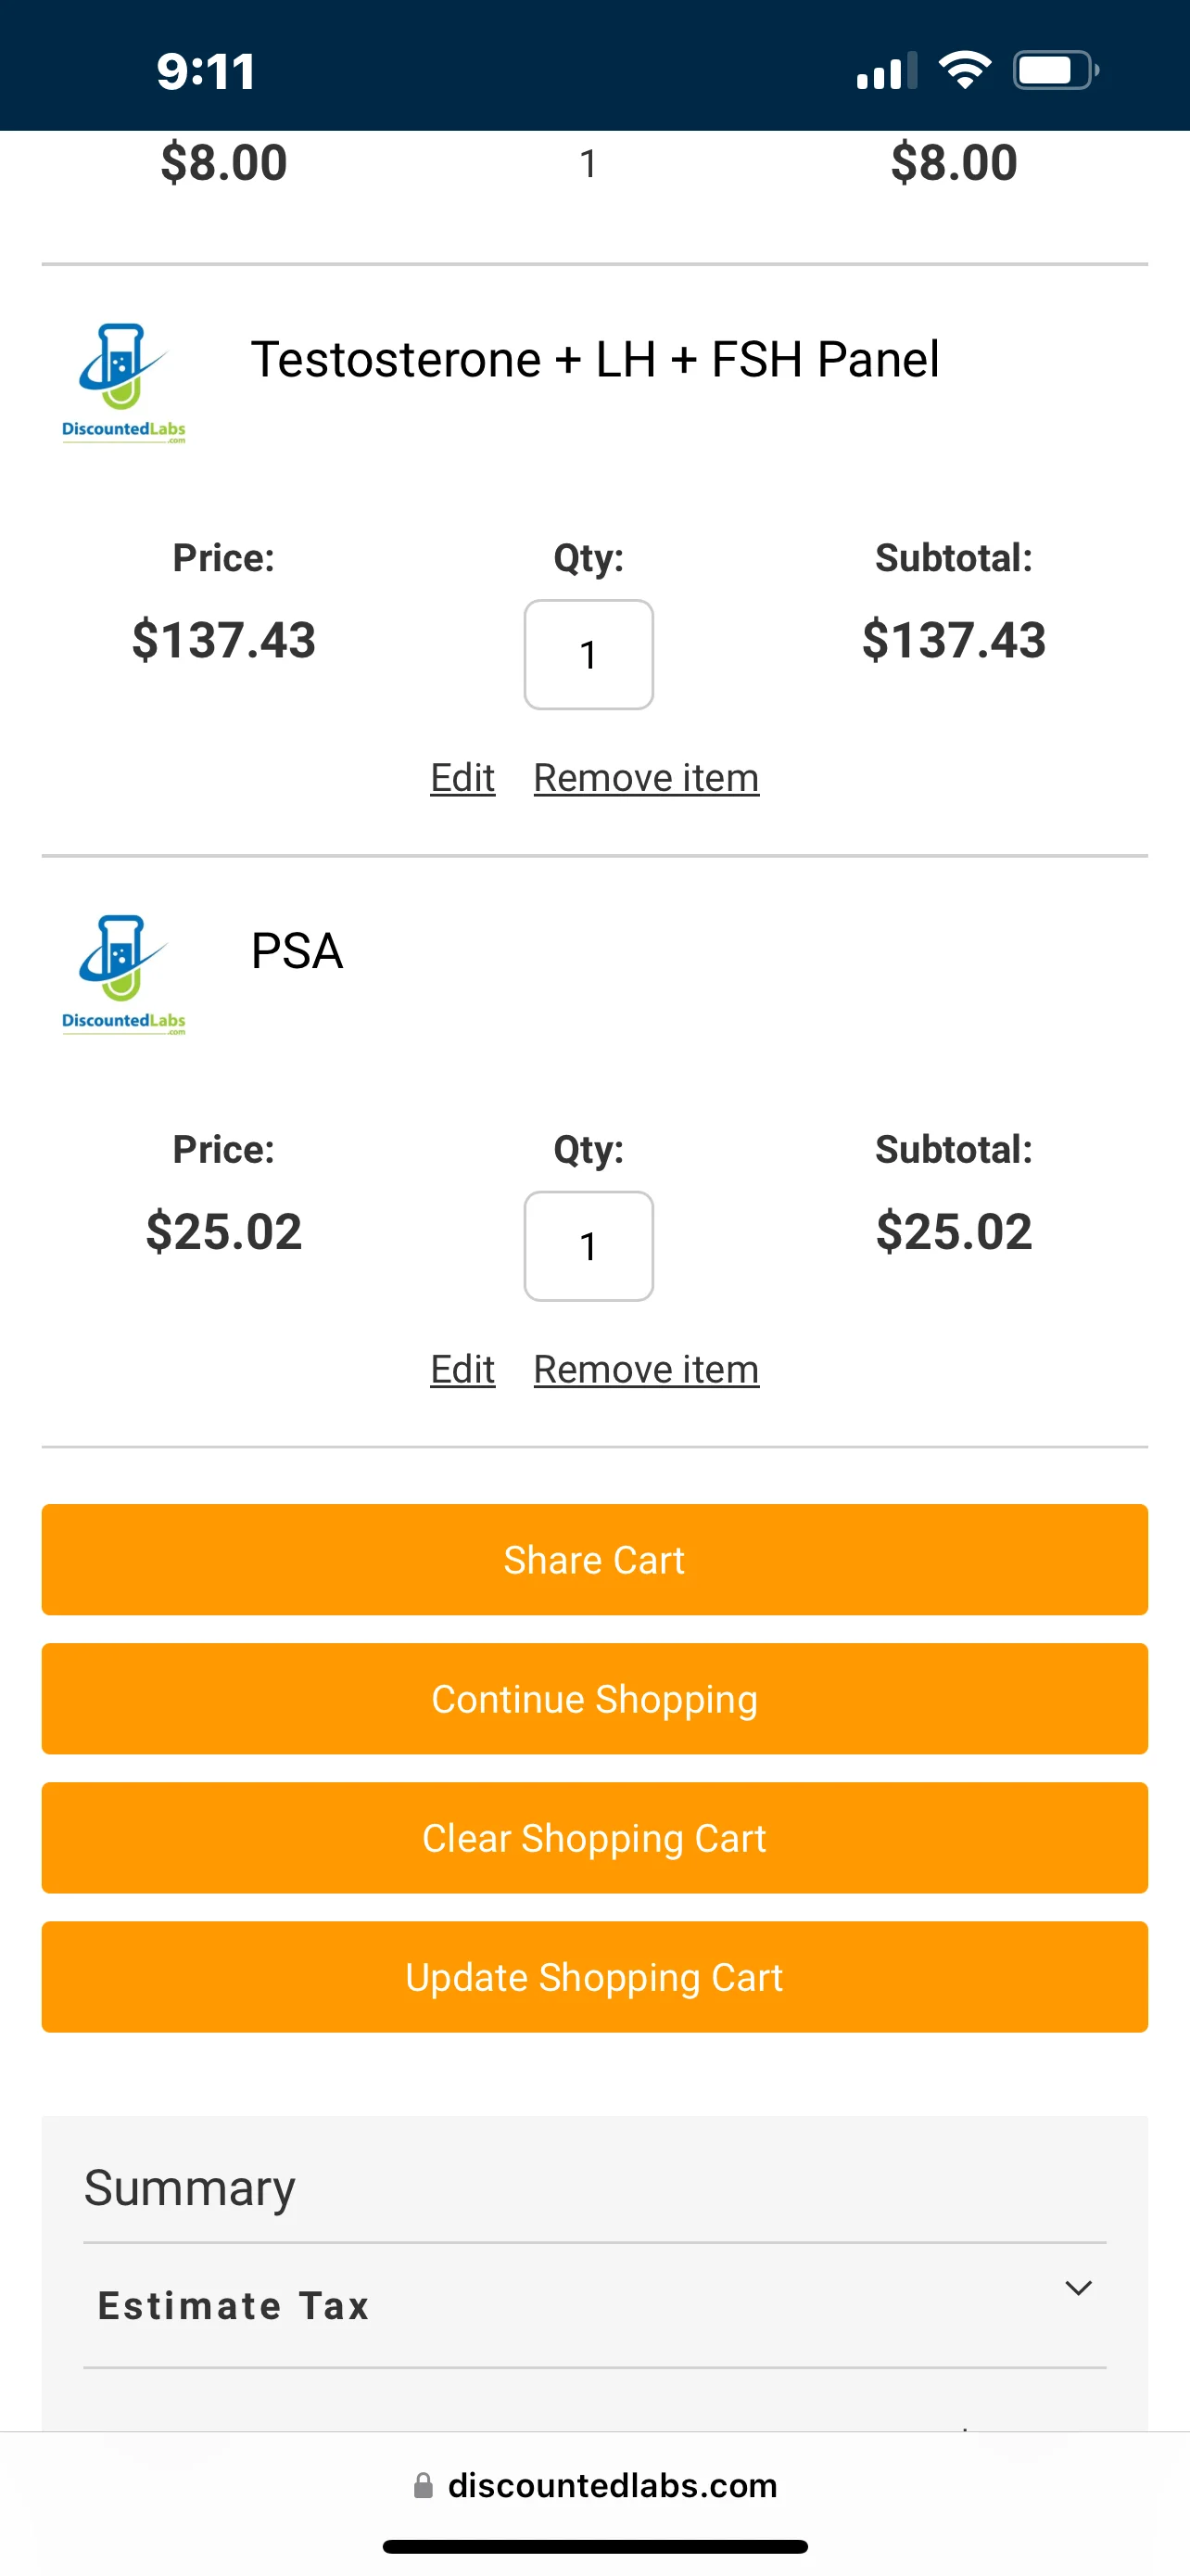
Task: Edit the PSA cart item
Action: point(462,1370)
